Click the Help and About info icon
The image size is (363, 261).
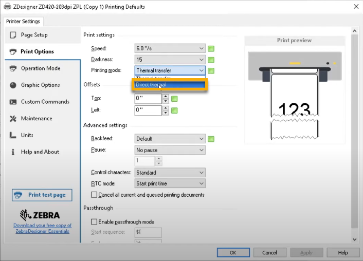point(13,152)
